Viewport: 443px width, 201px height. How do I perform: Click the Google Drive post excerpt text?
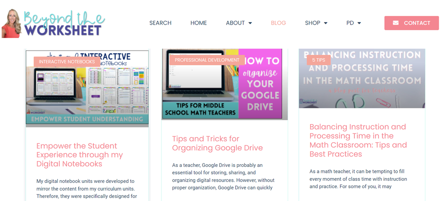[x=223, y=176]
